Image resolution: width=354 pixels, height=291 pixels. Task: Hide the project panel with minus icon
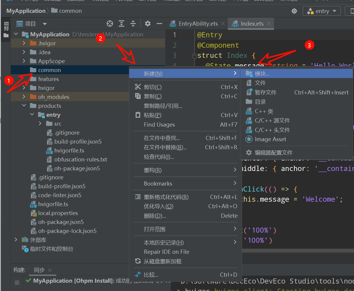point(159,24)
